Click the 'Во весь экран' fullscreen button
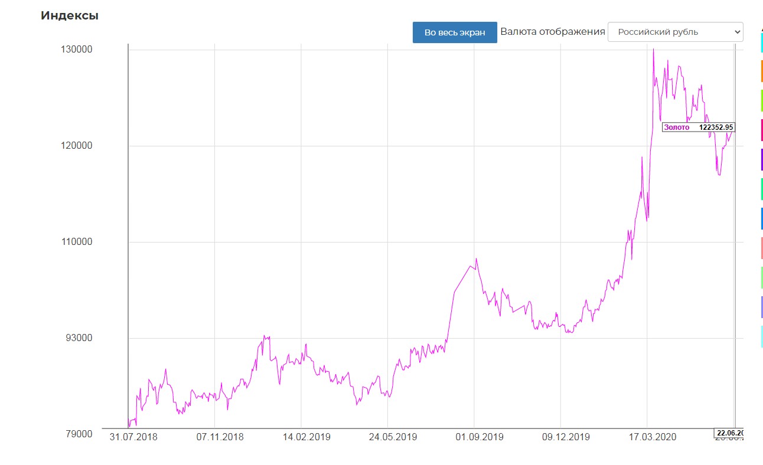763x465 pixels. (455, 32)
